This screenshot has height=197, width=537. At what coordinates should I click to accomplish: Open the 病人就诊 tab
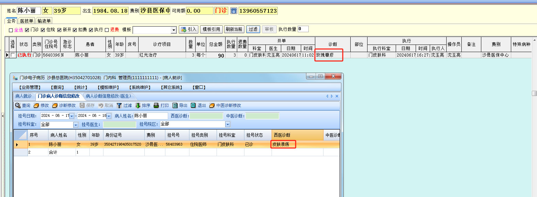click(23, 96)
